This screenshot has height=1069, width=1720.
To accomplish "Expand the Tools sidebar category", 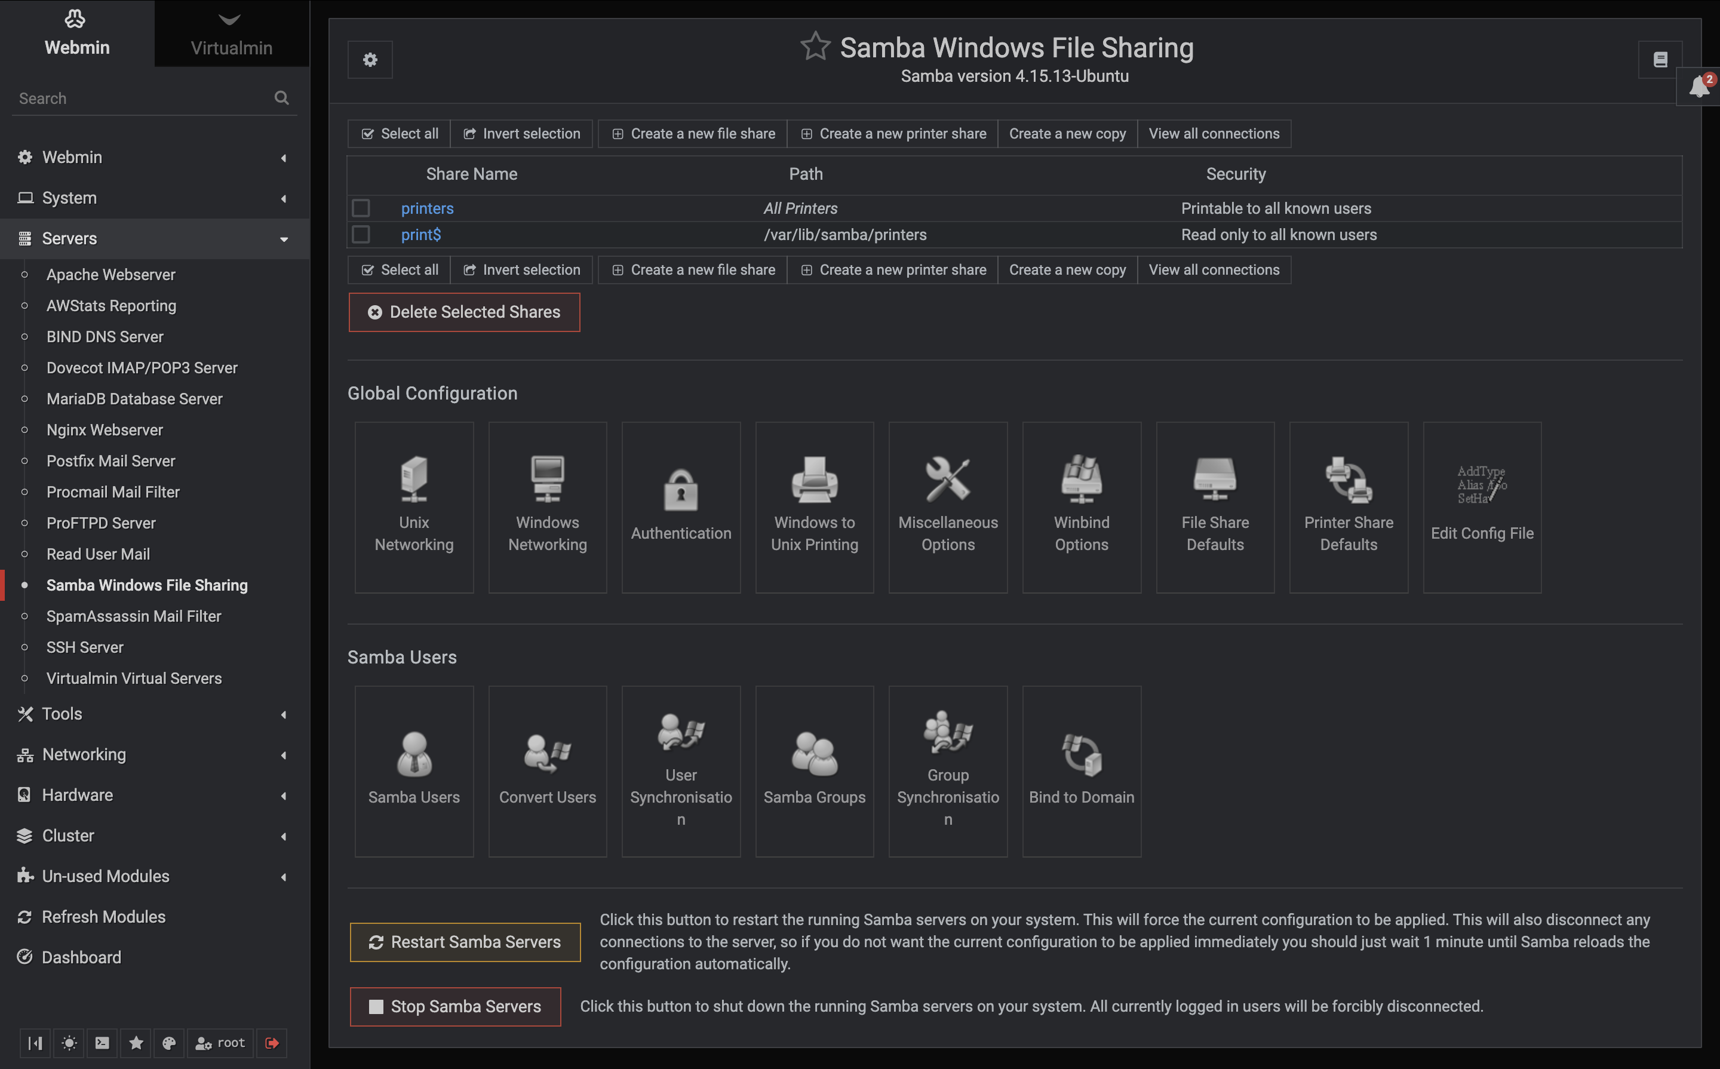I will 154,714.
